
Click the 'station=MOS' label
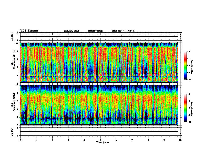click(95, 31)
